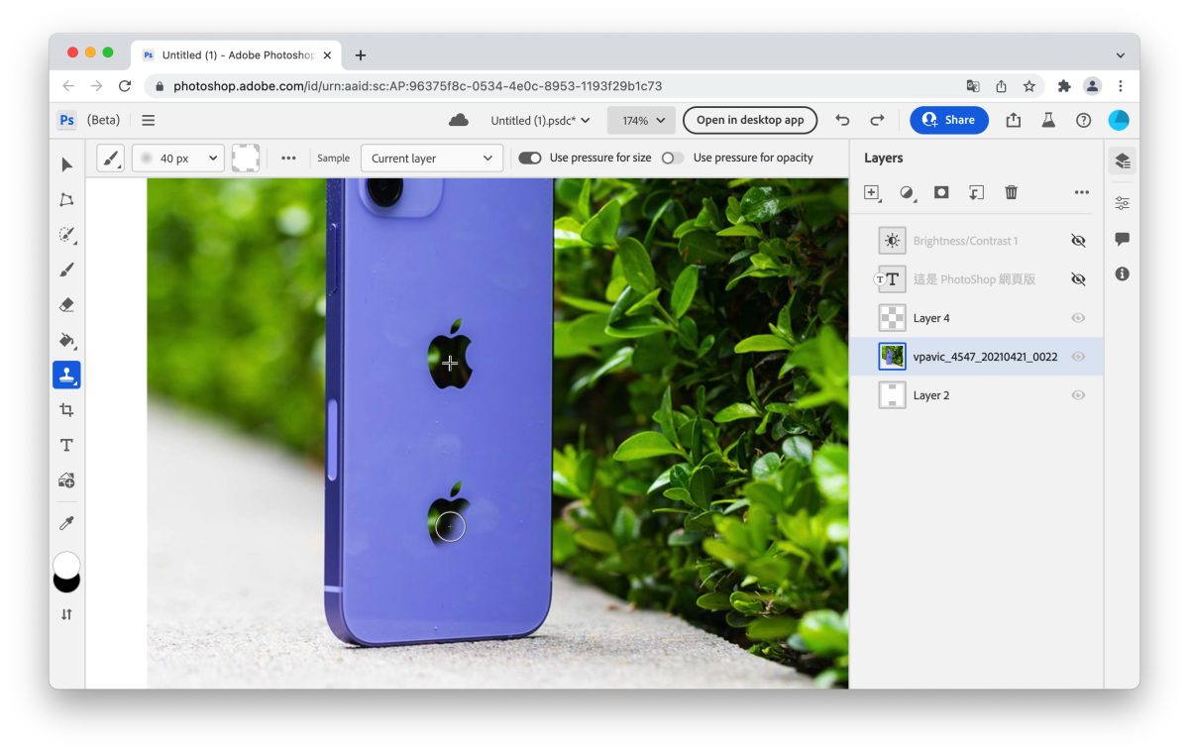Toggle Use pressure for size

[x=530, y=158]
